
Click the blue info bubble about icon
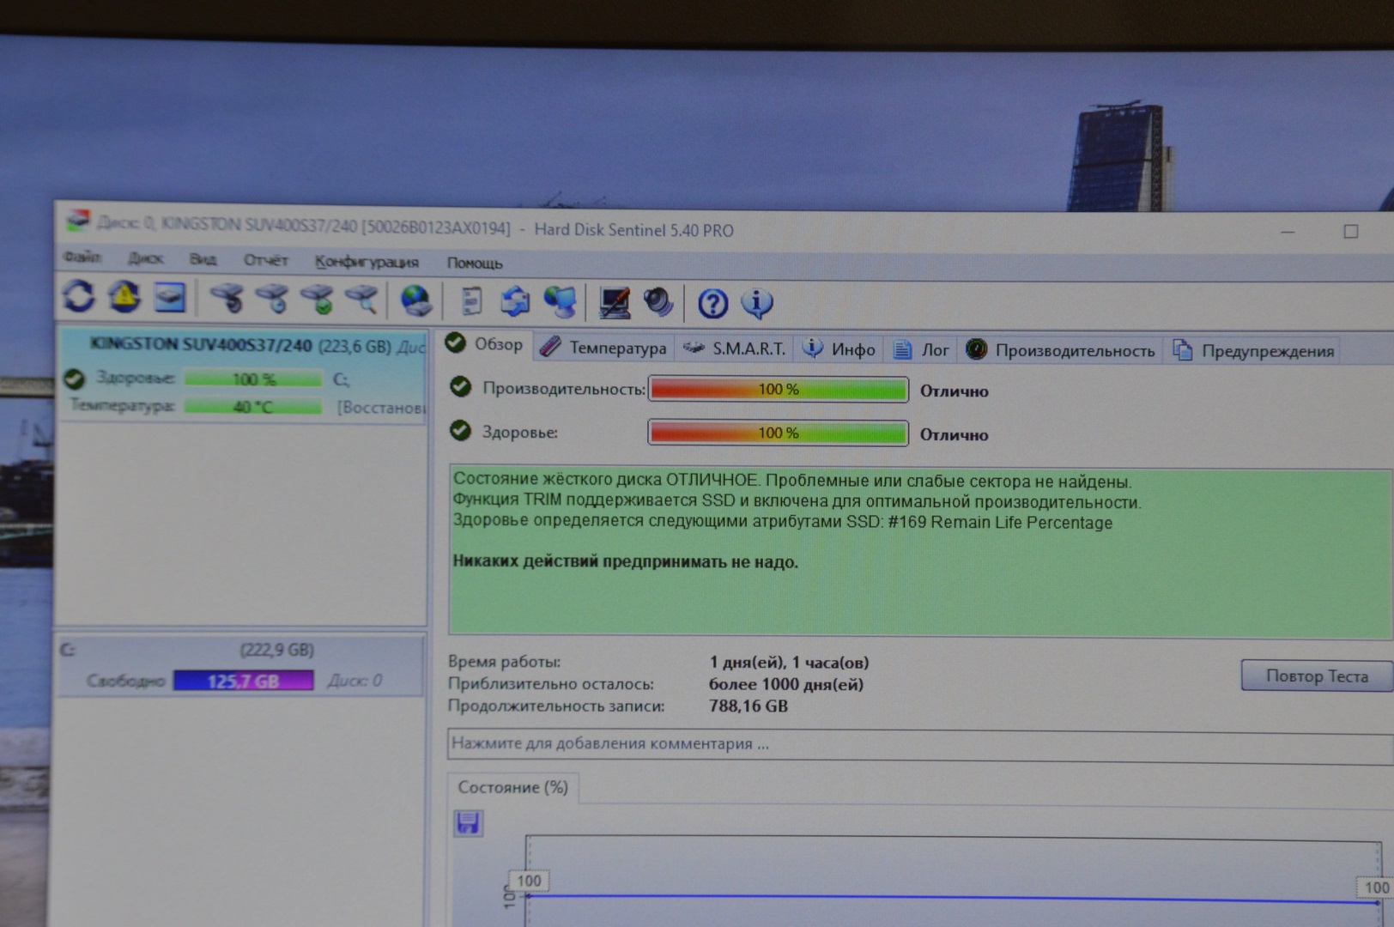point(756,304)
